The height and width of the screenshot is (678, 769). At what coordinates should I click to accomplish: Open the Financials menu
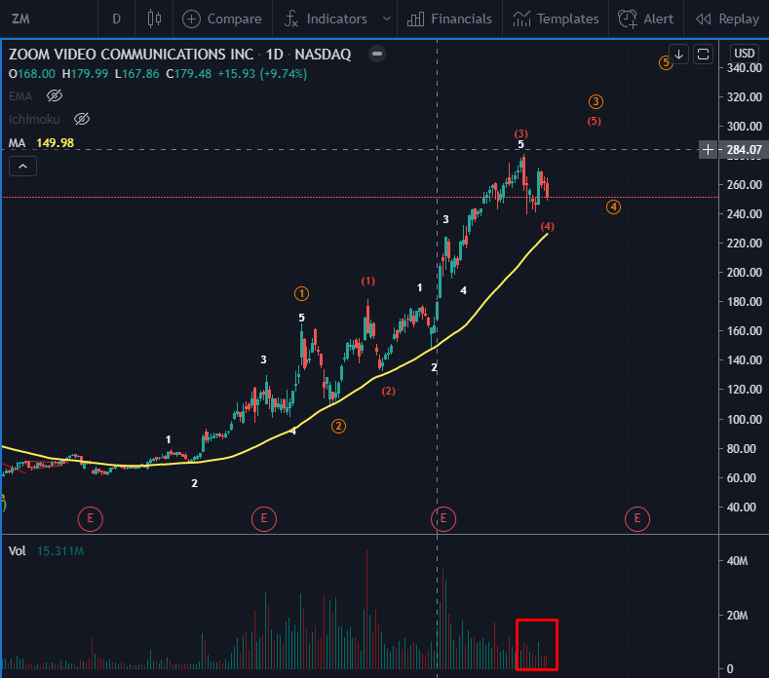coord(449,19)
